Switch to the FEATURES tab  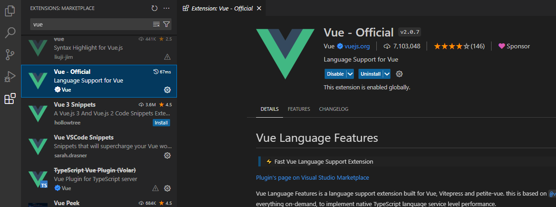[299, 109]
